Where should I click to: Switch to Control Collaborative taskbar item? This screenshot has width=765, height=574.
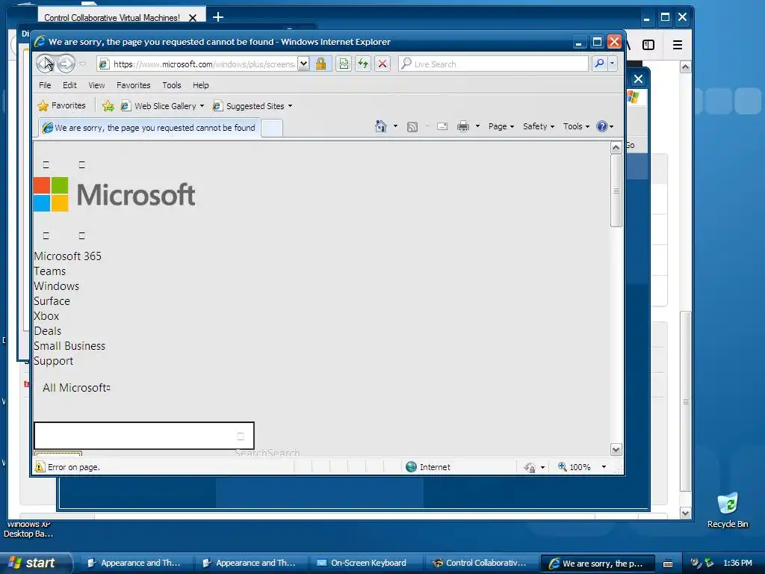click(x=480, y=563)
